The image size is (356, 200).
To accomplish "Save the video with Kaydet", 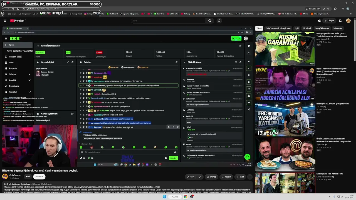I will 226,177.
